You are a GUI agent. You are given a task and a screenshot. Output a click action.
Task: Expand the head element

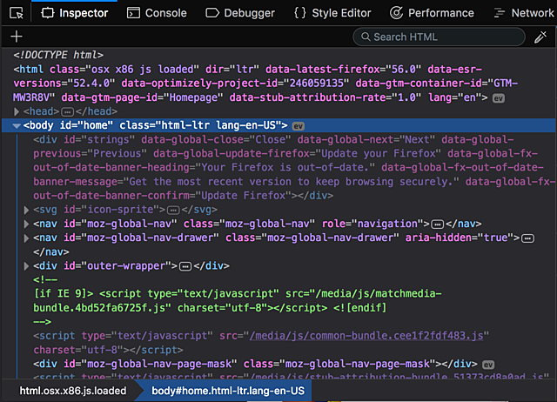[16, 111]
